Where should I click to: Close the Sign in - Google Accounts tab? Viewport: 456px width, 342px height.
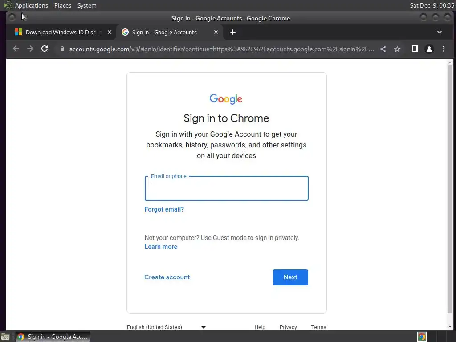pos(216,32)
